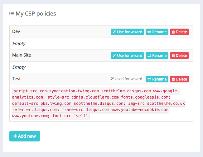Select the Main Site policy name

(22, 55)
